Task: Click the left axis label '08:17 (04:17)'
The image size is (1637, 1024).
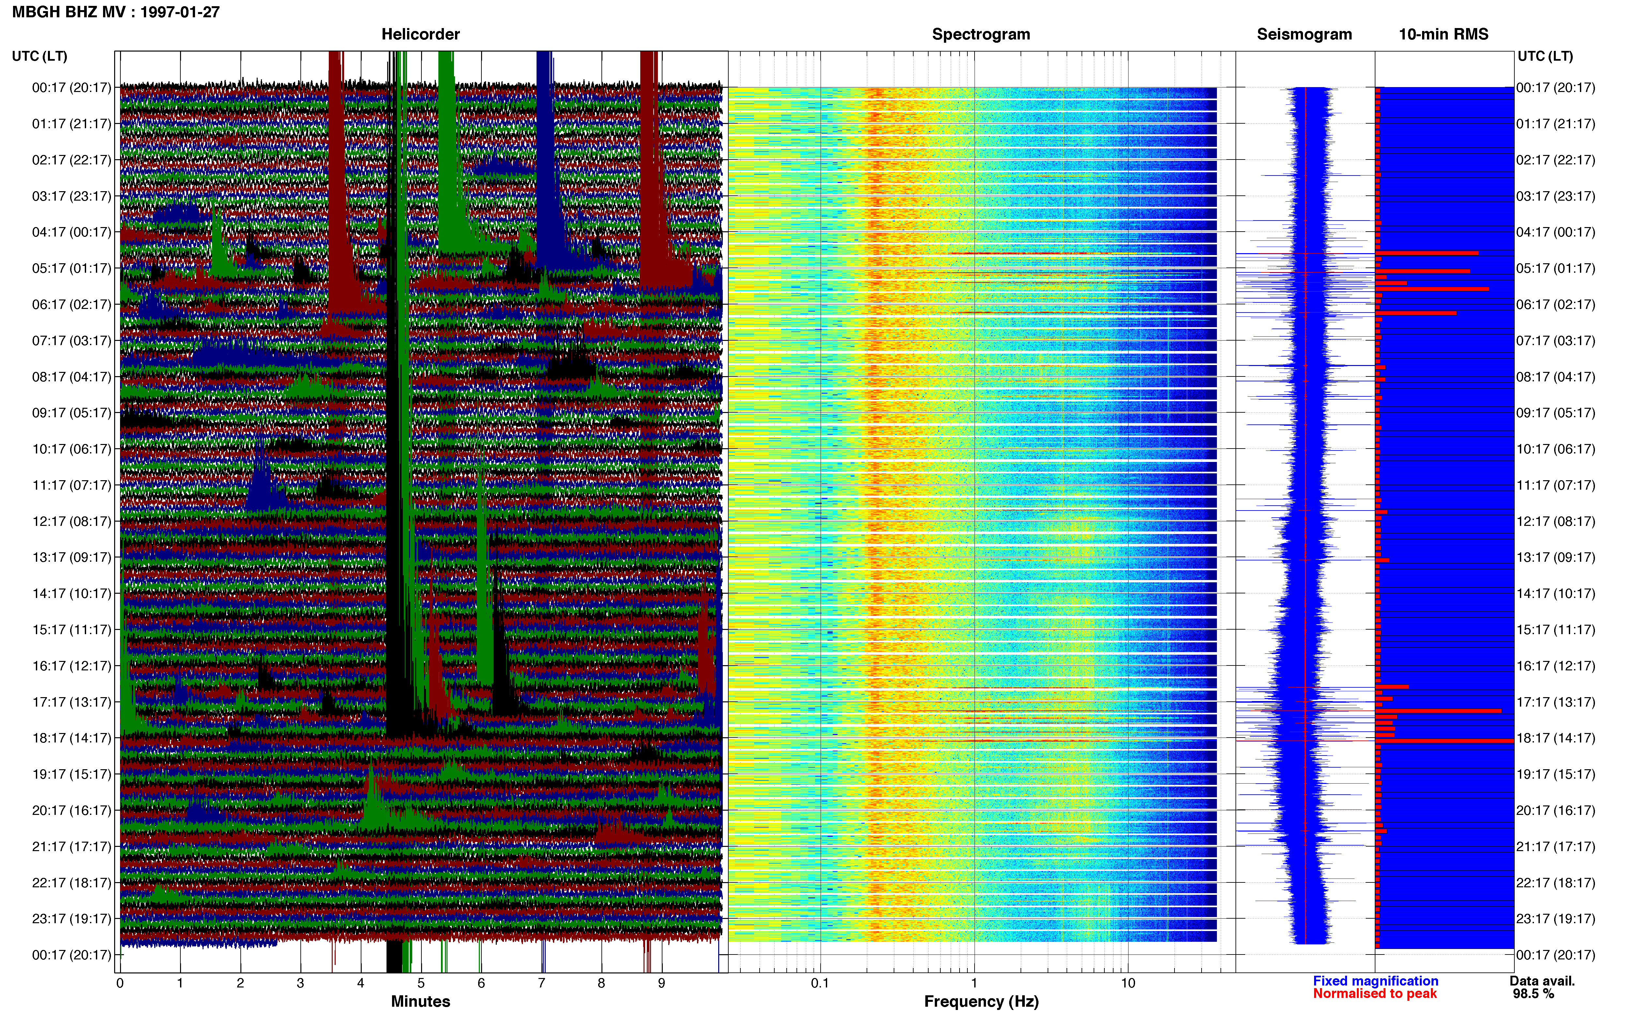Action: click(72, 376)
